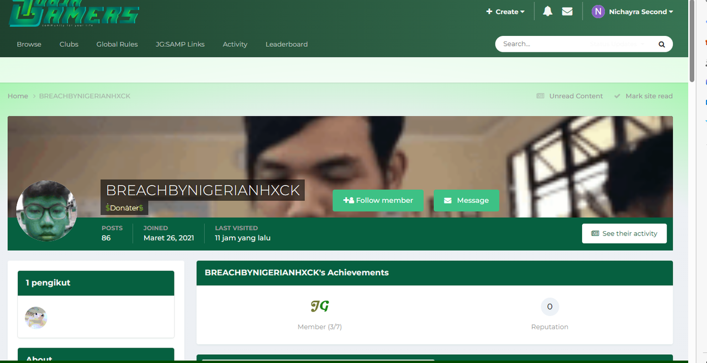Click the BREACHBYNIGERIANHXCK breadcrumb
Image resolution: width=707 pixels, height=363 pixels.
[x=85, y=96]
